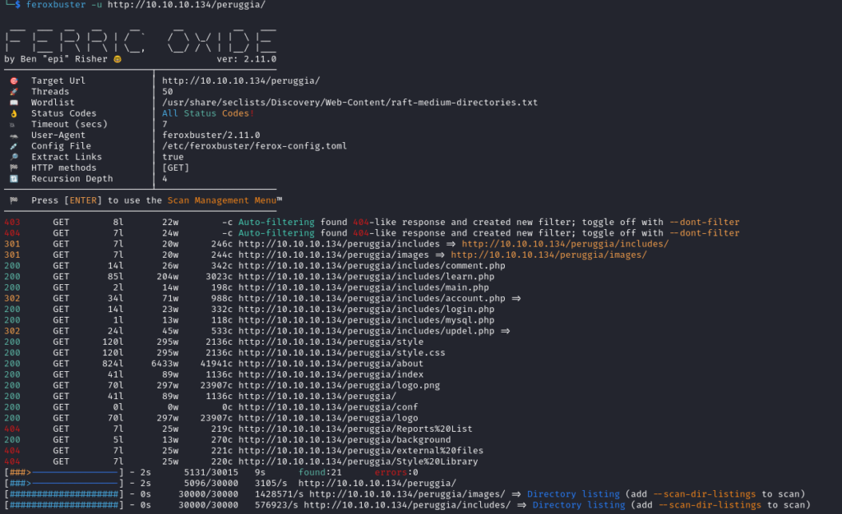Click the feroxbuster command line at top
842x514 pixels.
point(146,5)
